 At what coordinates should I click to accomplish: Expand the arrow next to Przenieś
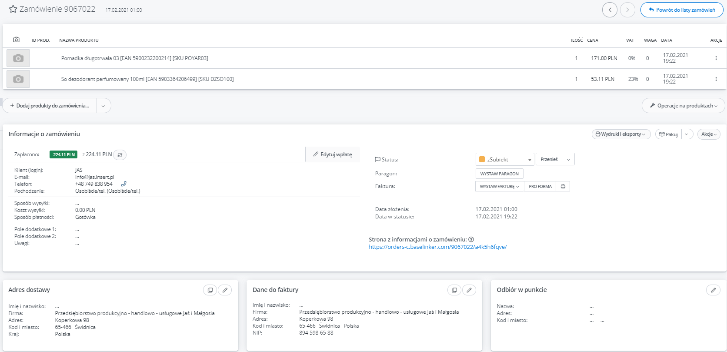(x=568, y=159)
